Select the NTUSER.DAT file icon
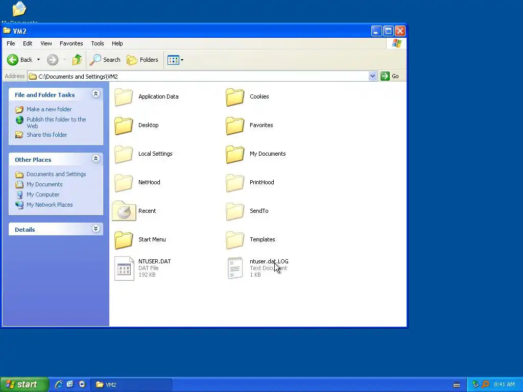The image size is (523, 392). (124, 268)
